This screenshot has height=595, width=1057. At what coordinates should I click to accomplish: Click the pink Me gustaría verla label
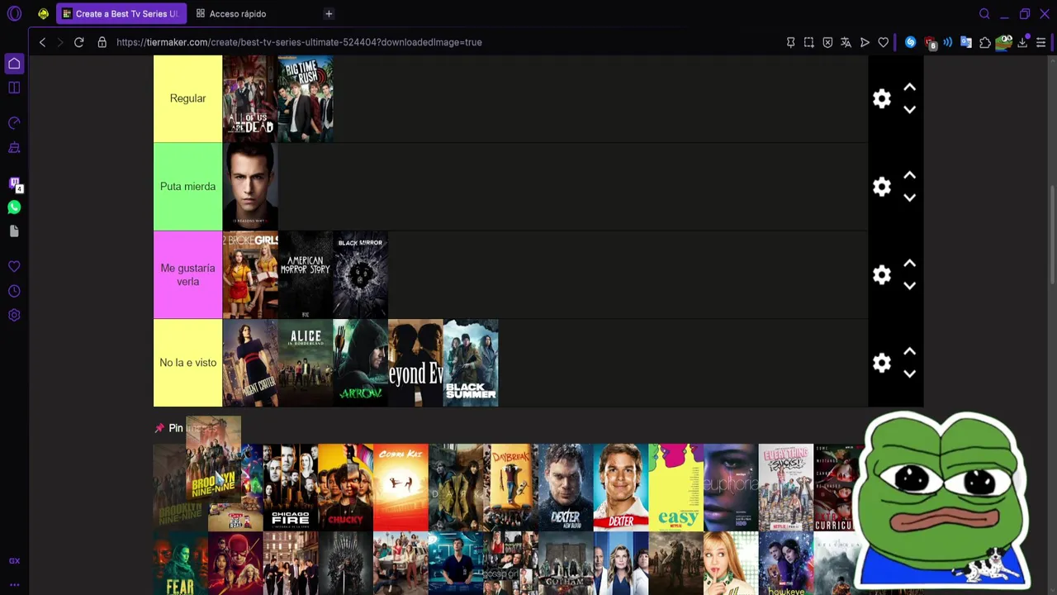click(x=187, y=274)
